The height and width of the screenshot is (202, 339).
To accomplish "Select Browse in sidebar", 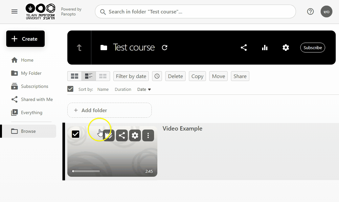I will tap(29, 131).
